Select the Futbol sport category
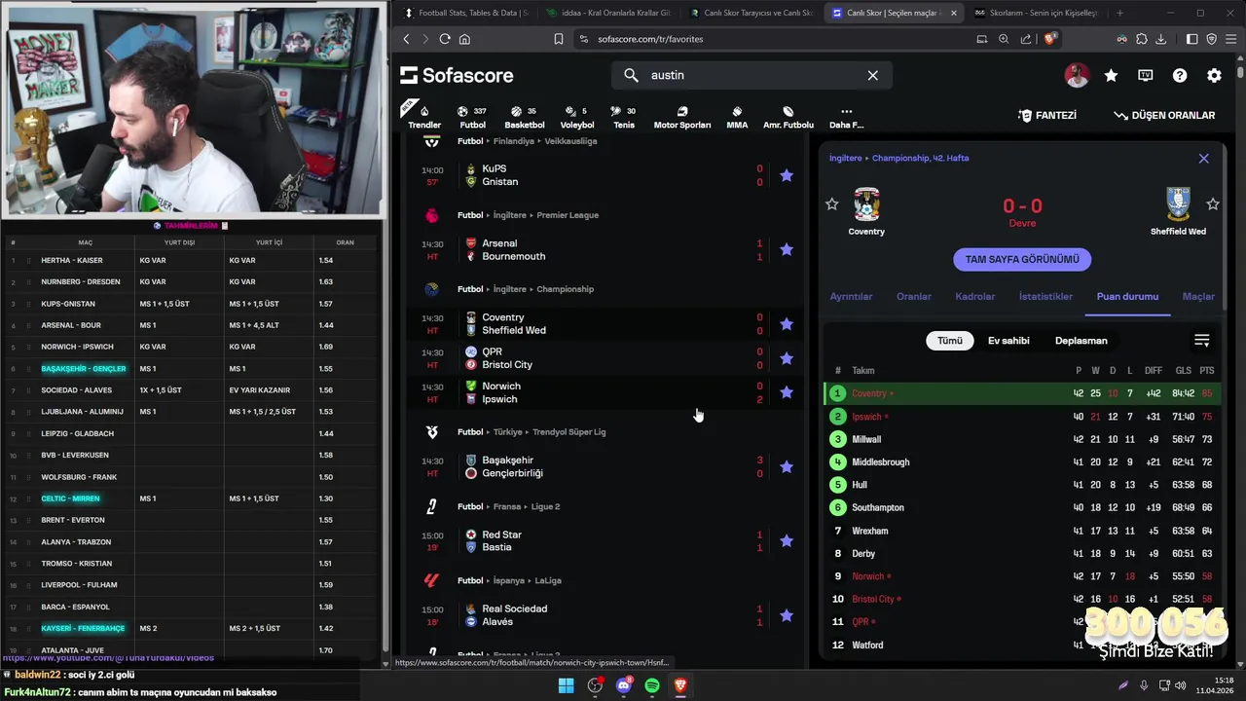The width and height of the screenshot is (1246, 701). pos(472,117)
